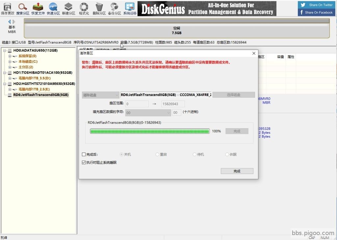Click the Delete Partition (删除分区) icon

[99, 9]
